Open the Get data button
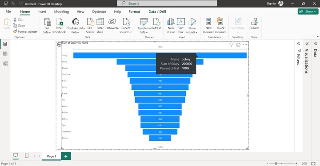This screenshot has height=166, width=320. click(x=47, y=26)
